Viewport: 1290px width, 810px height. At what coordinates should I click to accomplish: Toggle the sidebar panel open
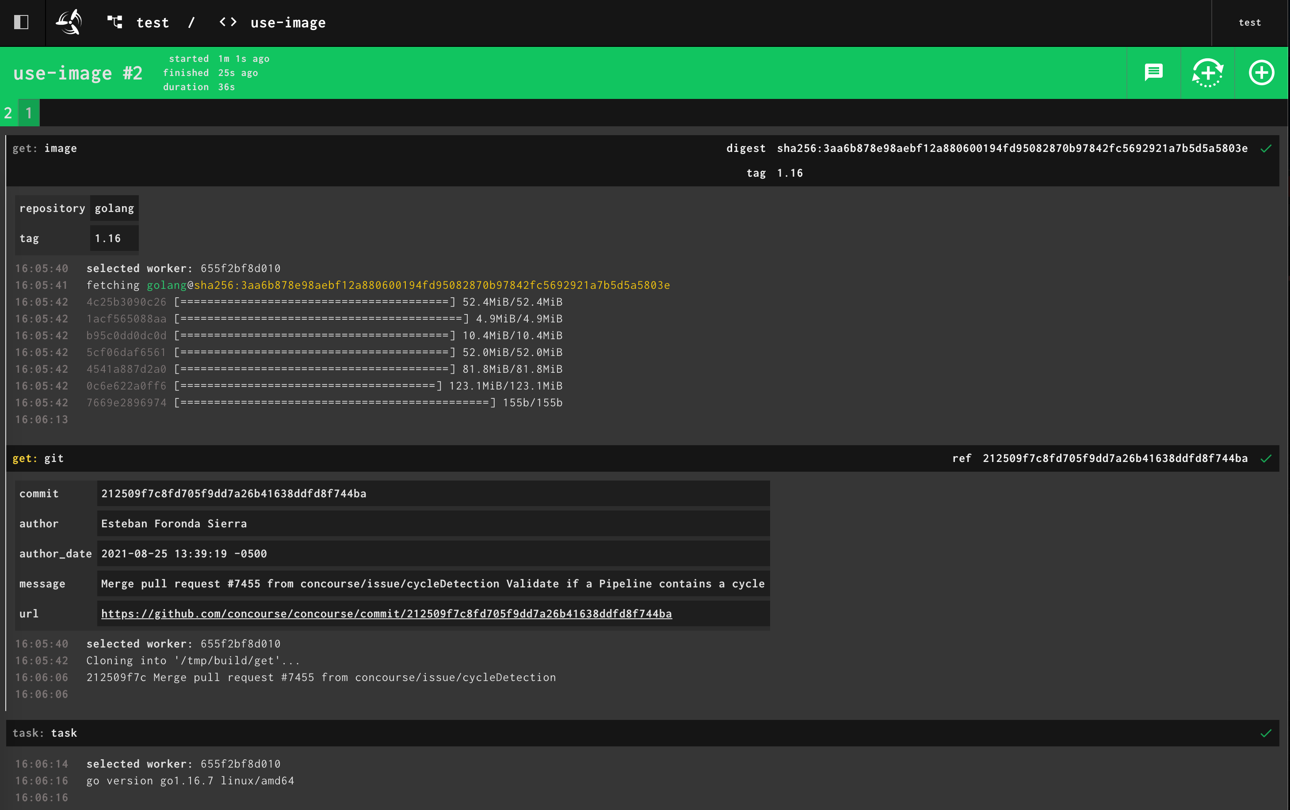pos(21,23)
